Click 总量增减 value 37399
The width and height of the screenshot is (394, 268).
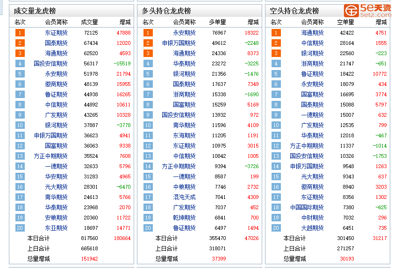(219, 259)
